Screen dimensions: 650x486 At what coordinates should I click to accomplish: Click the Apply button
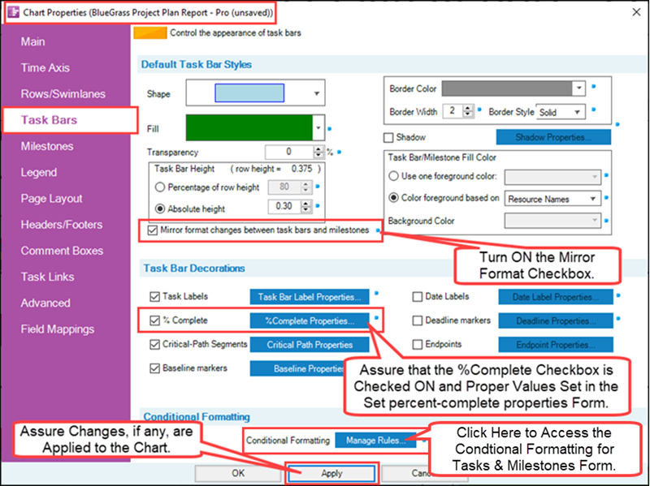click(x=331, y=472)
